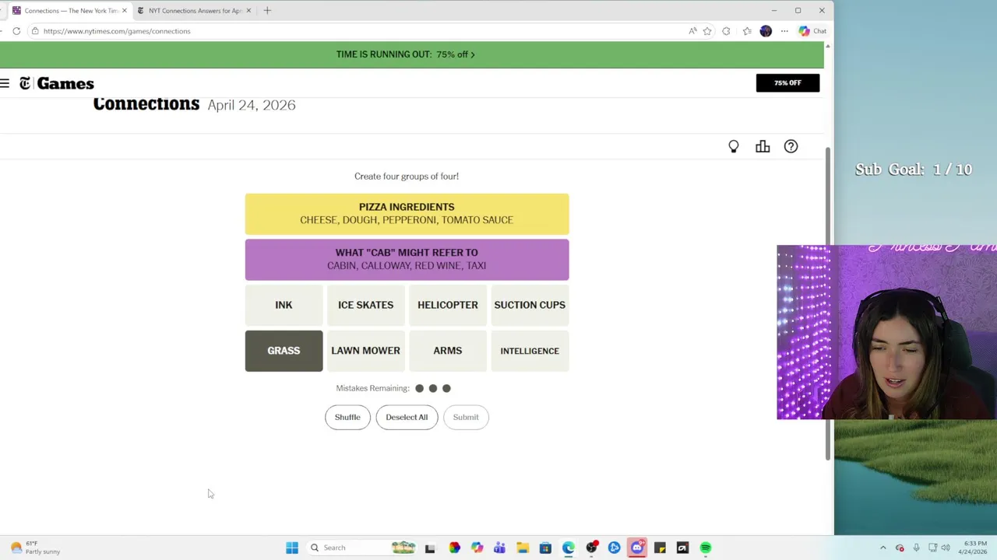The width and height of the screenshot is (997, 560).
Task: Click the URL address bar
Action: (x=358, y=31)
